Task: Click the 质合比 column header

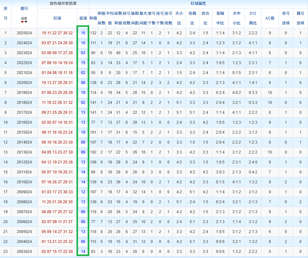Action: tap(205, 18)
